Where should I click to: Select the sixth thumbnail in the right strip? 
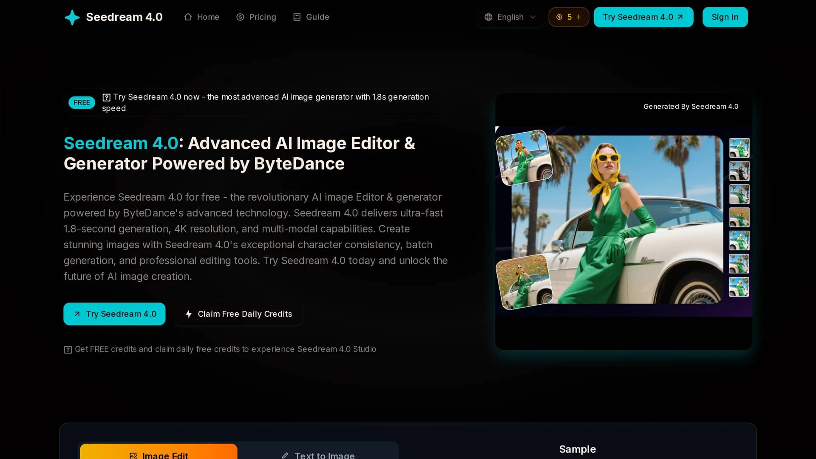click(739, 263)
